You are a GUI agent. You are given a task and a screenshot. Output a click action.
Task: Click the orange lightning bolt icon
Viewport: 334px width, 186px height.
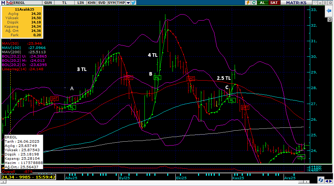pos(248,2)
